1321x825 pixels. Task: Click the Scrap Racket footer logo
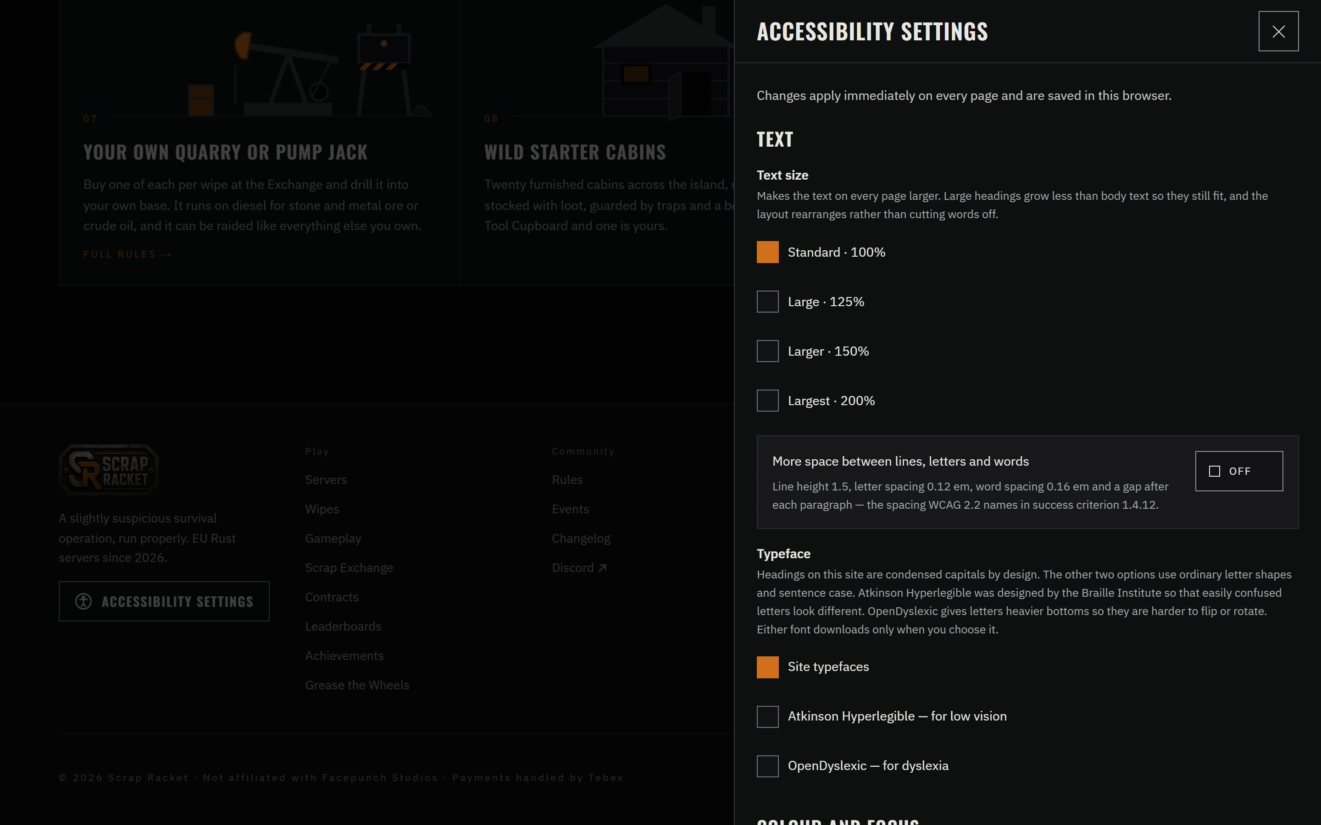[x=109, y=470]
